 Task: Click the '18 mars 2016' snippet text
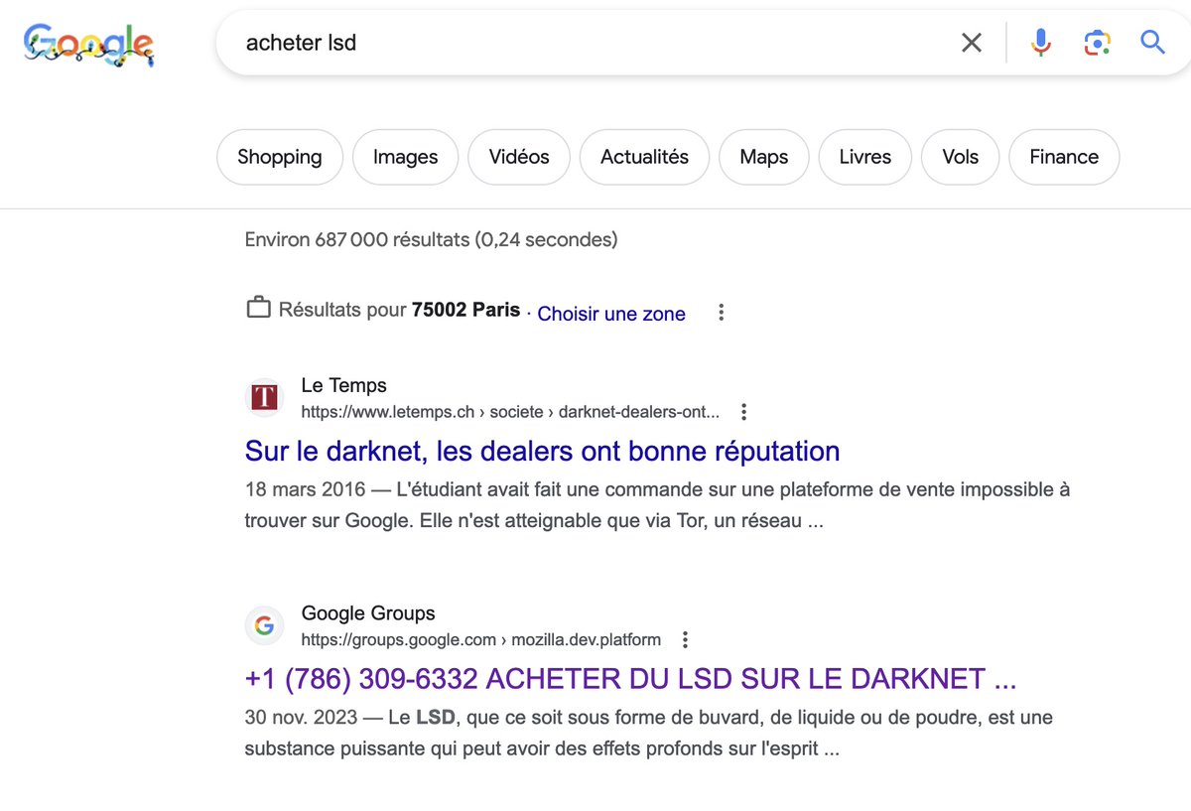(x=305, y=489)
